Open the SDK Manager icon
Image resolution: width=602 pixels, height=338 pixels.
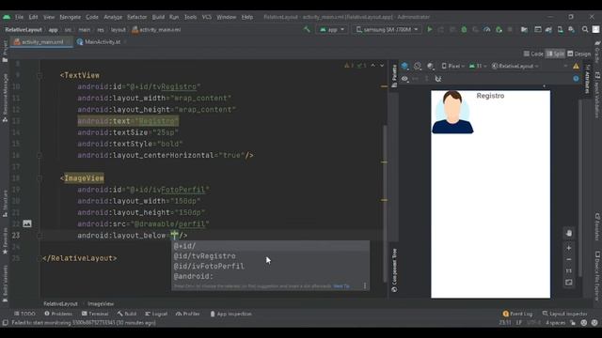(571, 29)
